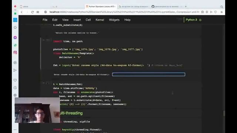This screenshot has width=237, height=133.
Task: Open the View menu
Action: (x=65, y=20)
